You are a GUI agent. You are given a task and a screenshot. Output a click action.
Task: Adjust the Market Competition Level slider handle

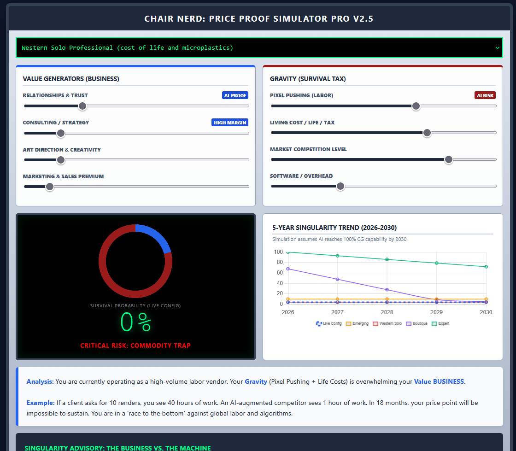449,159
